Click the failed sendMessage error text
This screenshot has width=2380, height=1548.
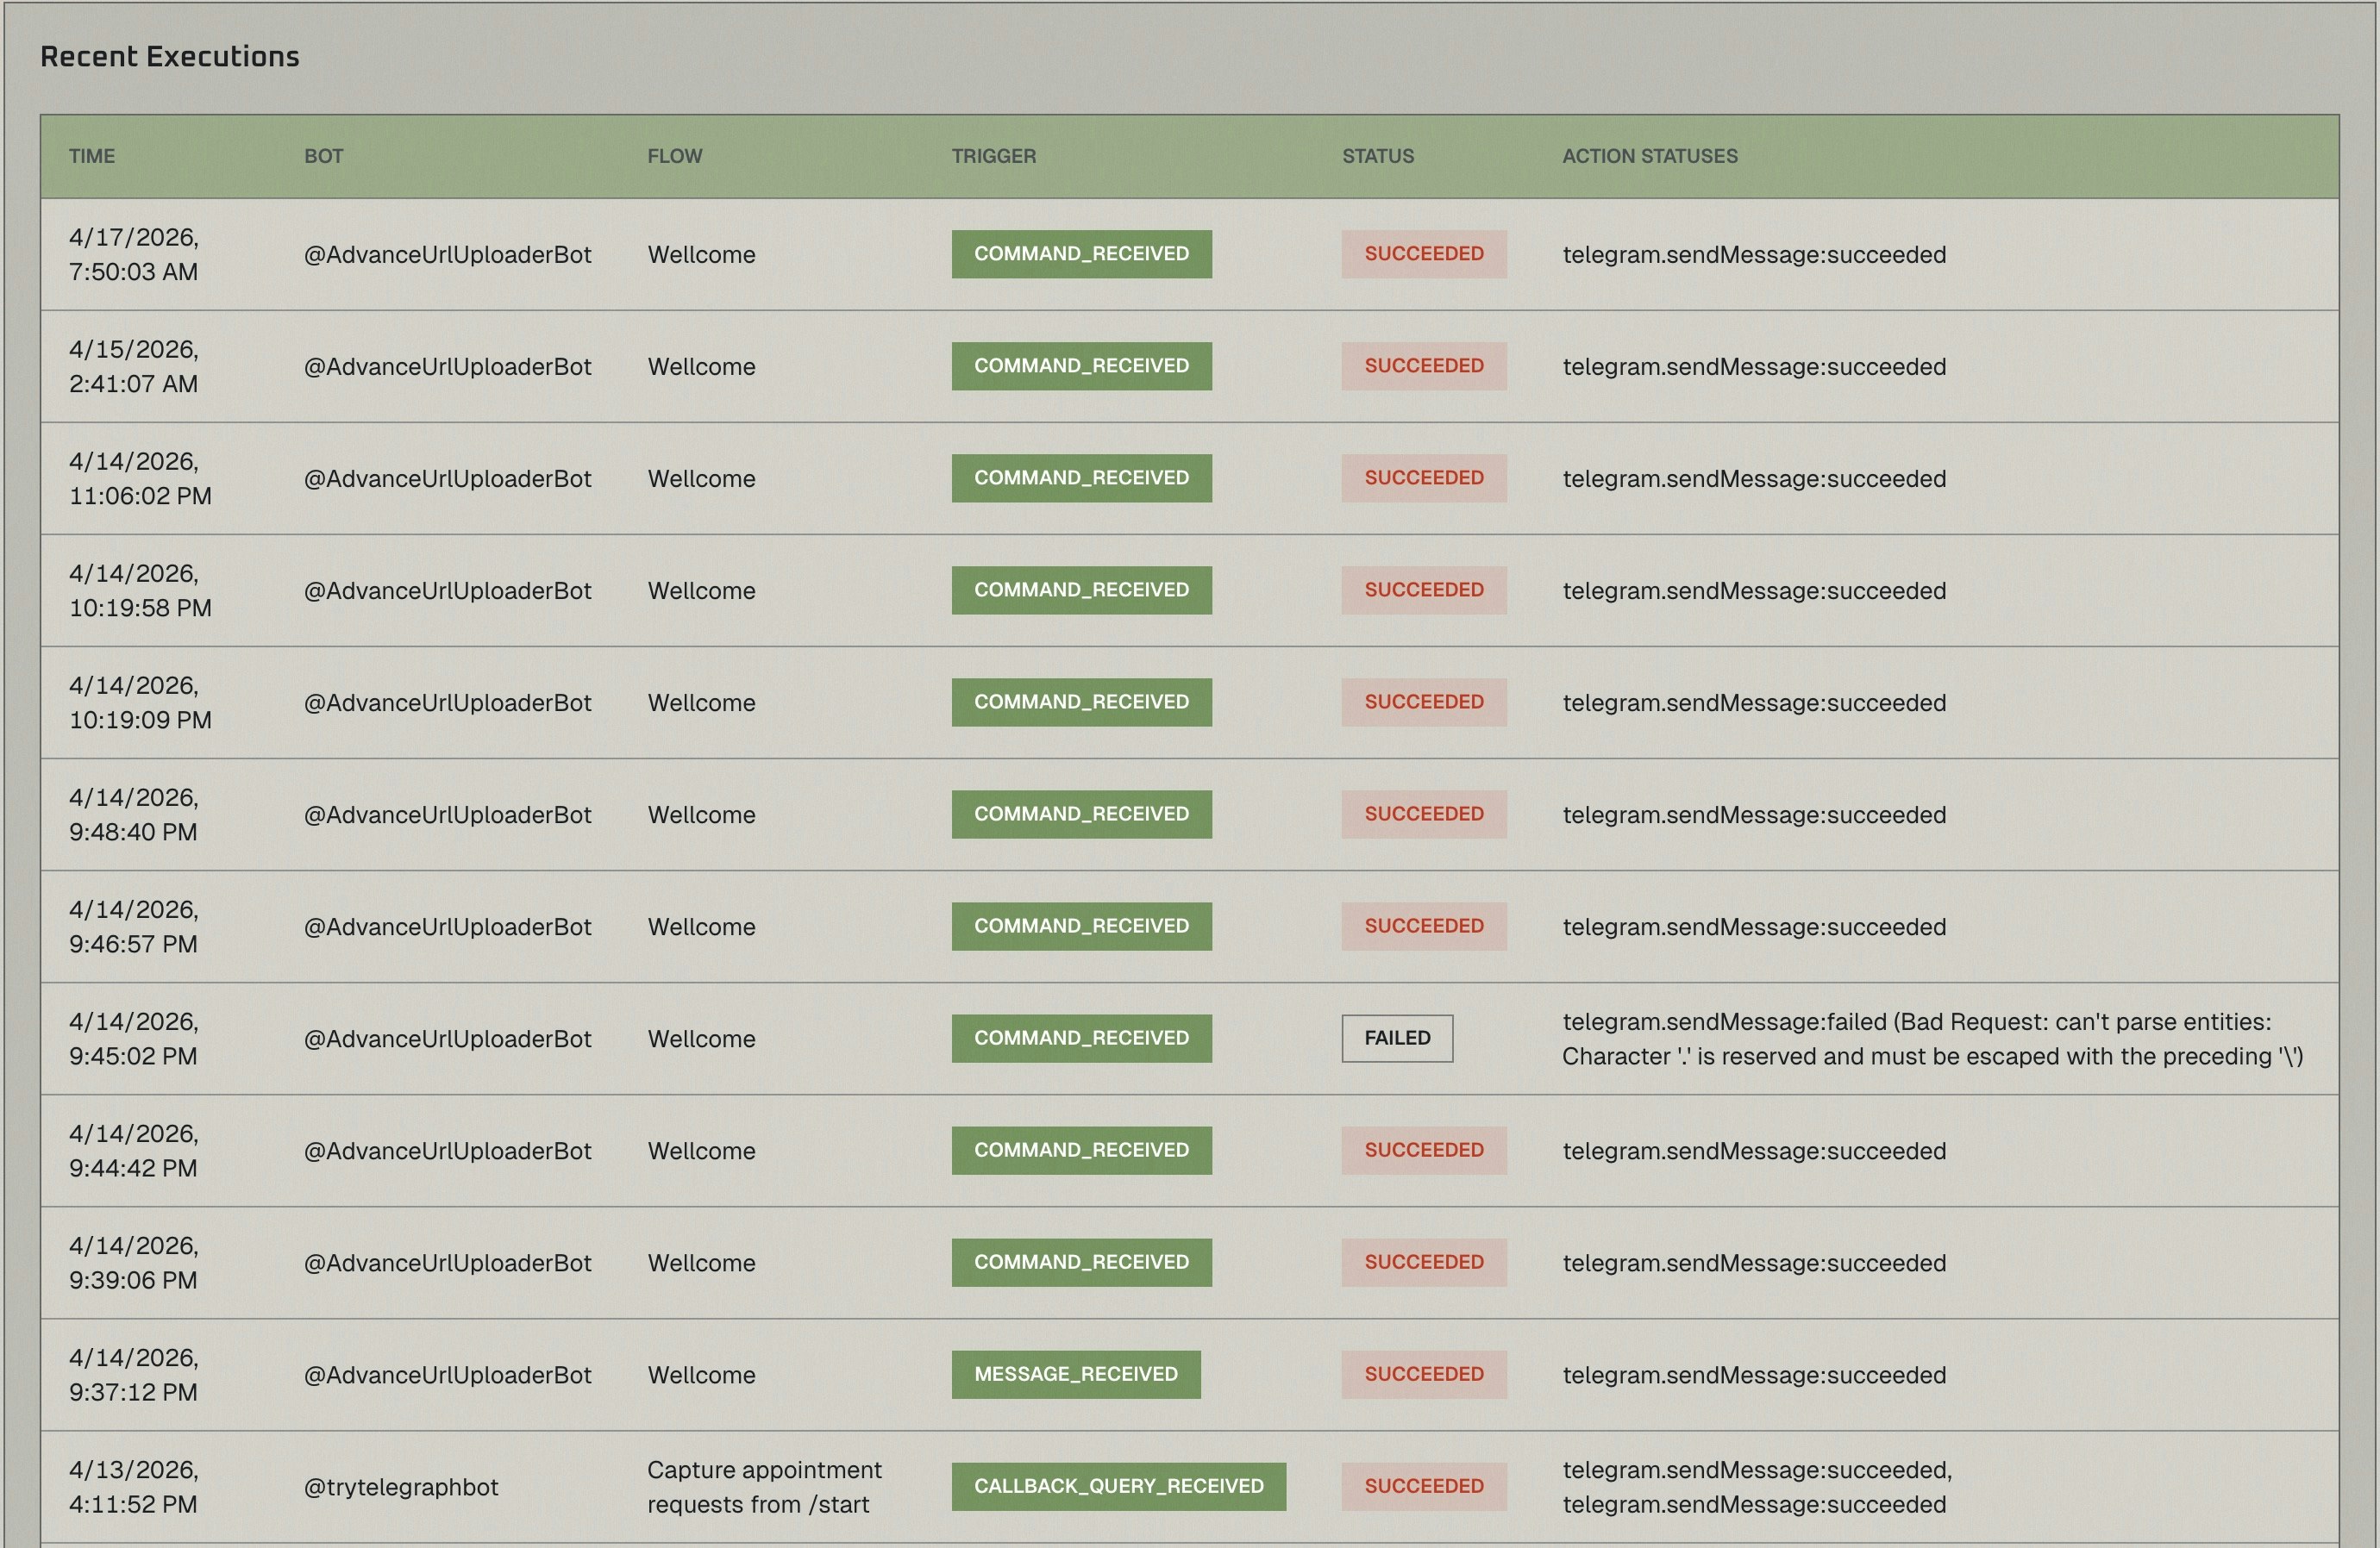pyautogui.click(x=1930, y=1039)
